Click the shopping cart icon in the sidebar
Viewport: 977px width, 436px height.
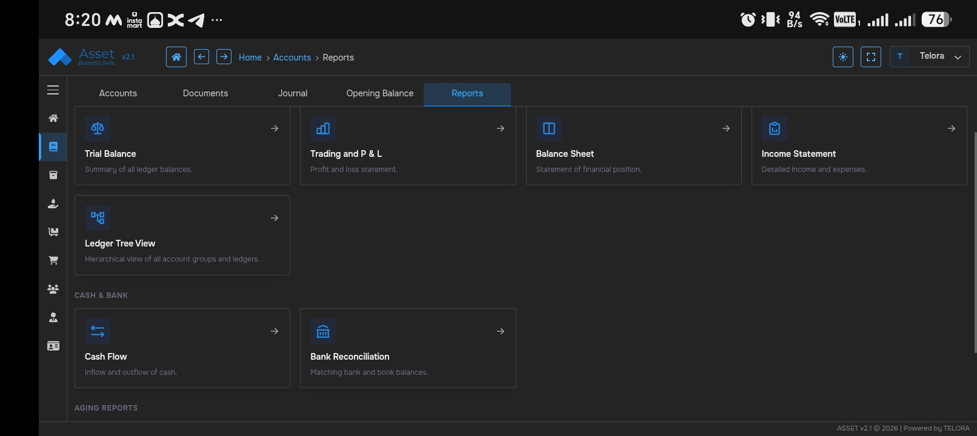click(x=53, y=260)
